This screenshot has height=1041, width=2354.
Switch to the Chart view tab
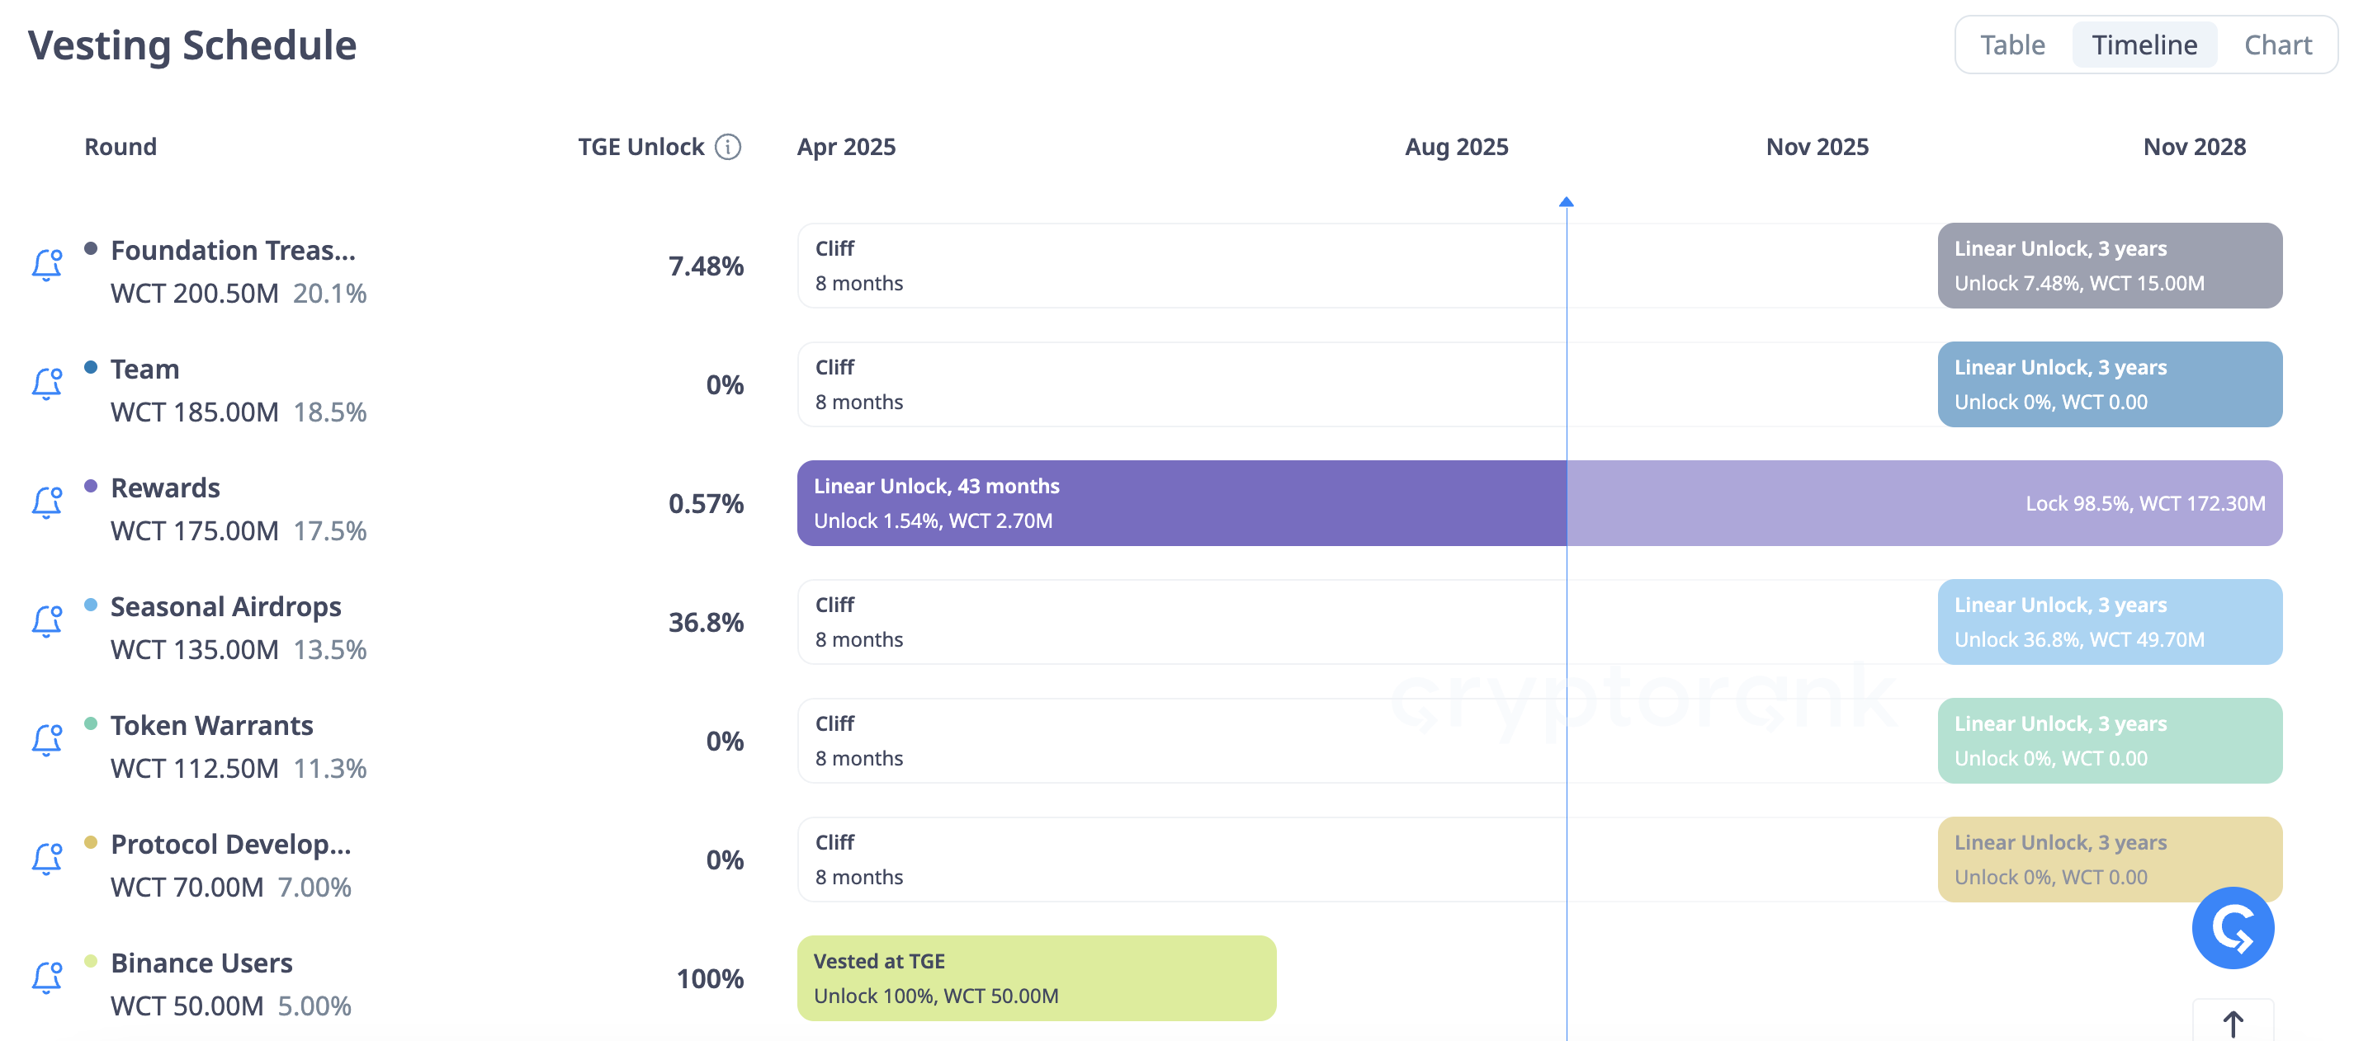click(x=2277, y=45)
